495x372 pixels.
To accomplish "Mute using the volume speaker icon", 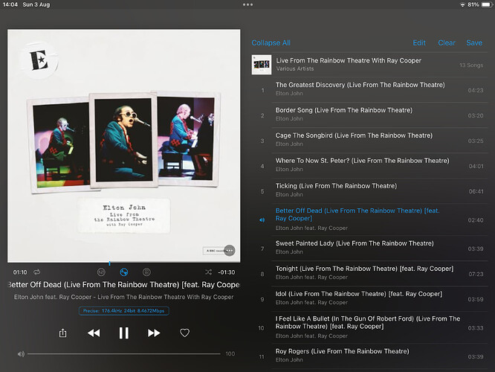I will point(21,354).
